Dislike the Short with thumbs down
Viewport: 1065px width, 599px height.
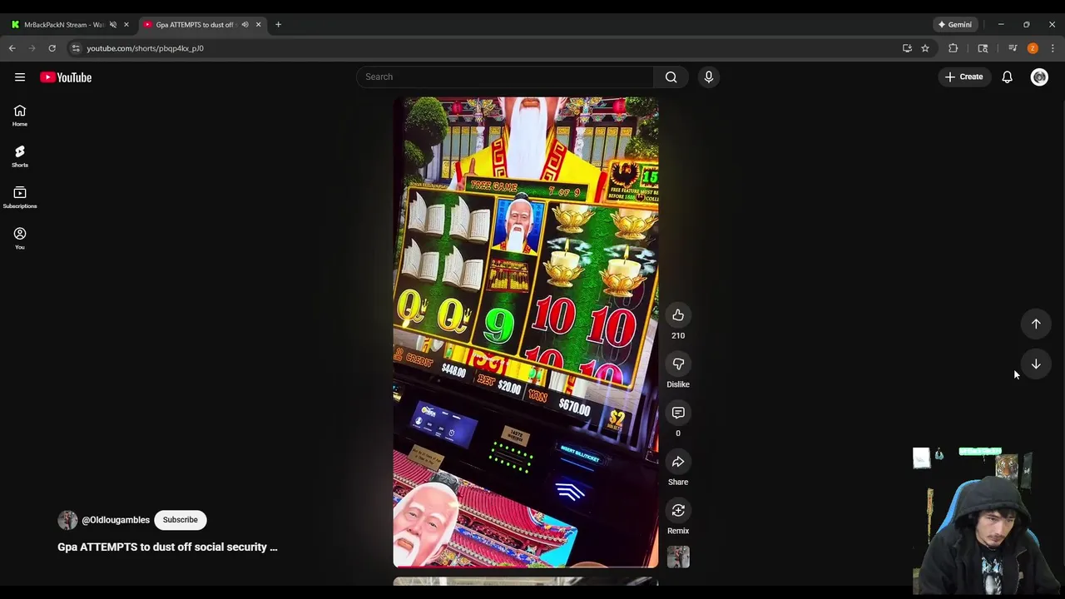click(x=678, y=364)
